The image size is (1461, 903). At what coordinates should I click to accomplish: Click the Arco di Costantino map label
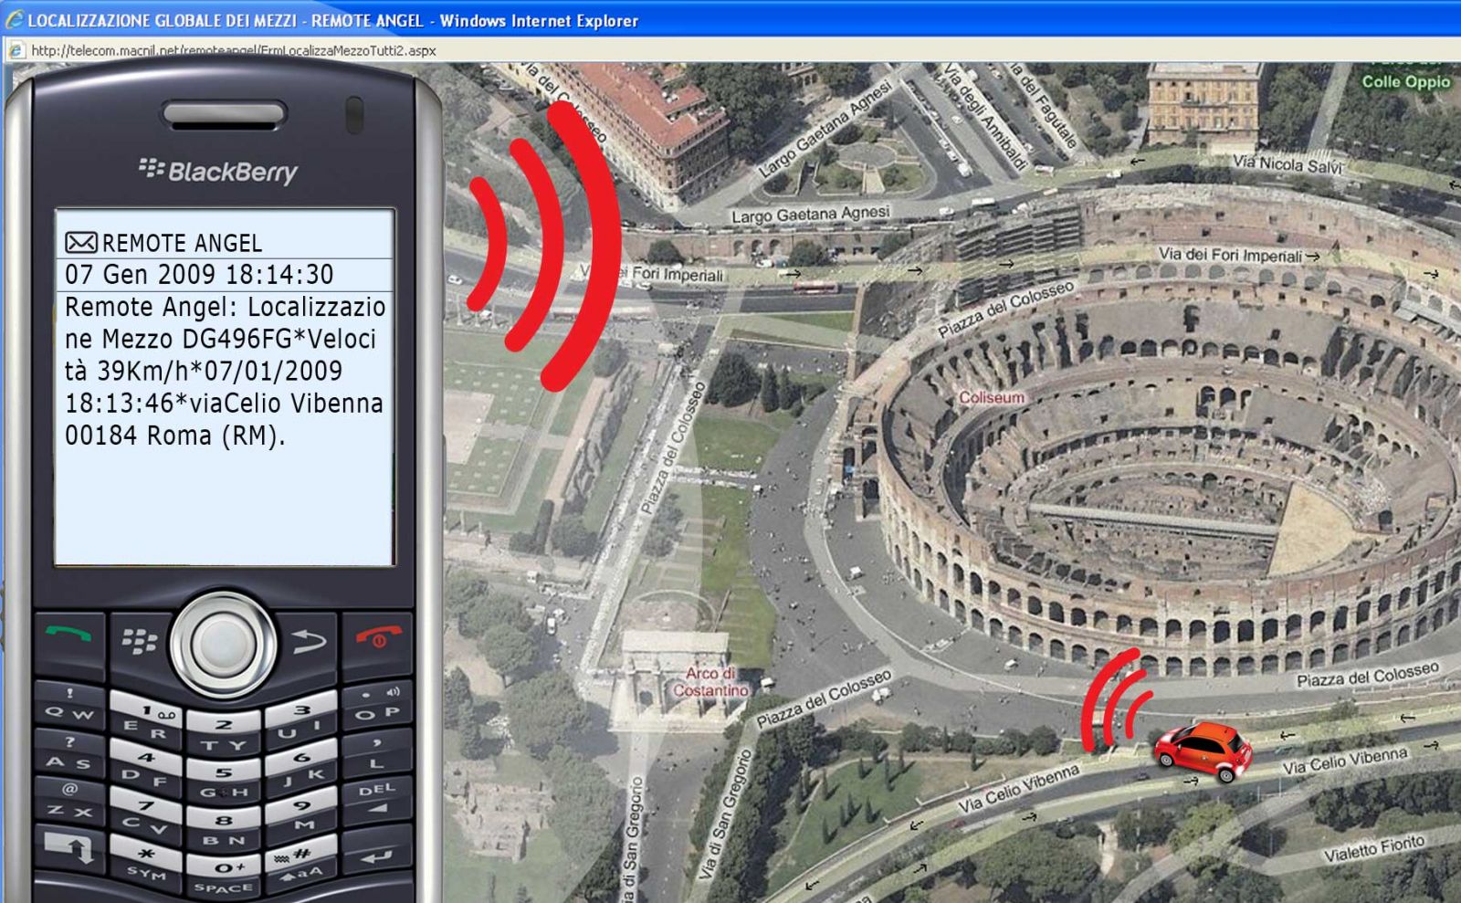tap(710, 682)
